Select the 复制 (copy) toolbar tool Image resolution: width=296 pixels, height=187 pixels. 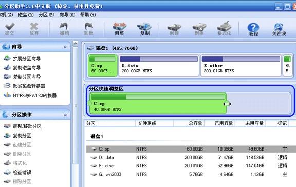[144, 29]
